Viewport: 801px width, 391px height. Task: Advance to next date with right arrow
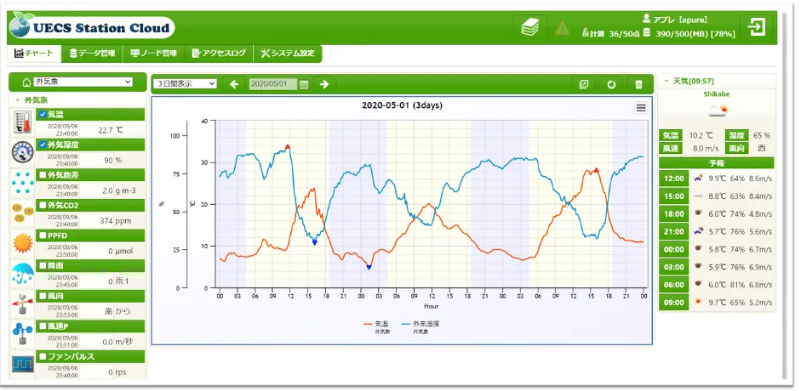coord(323,84)
